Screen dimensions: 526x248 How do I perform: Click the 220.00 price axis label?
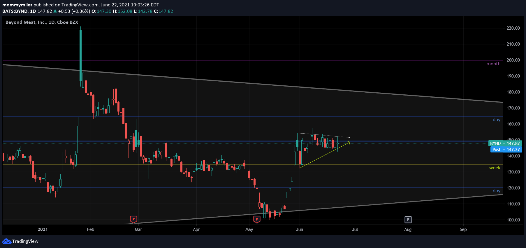tap(513, 28)
